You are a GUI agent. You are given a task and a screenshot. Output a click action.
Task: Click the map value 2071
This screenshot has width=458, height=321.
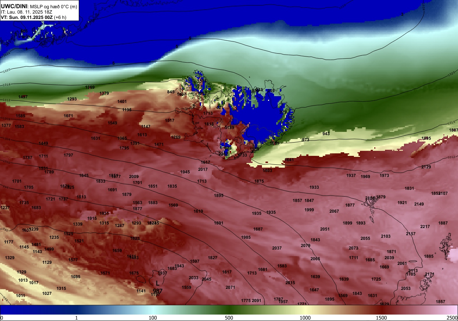click(230, 287)
